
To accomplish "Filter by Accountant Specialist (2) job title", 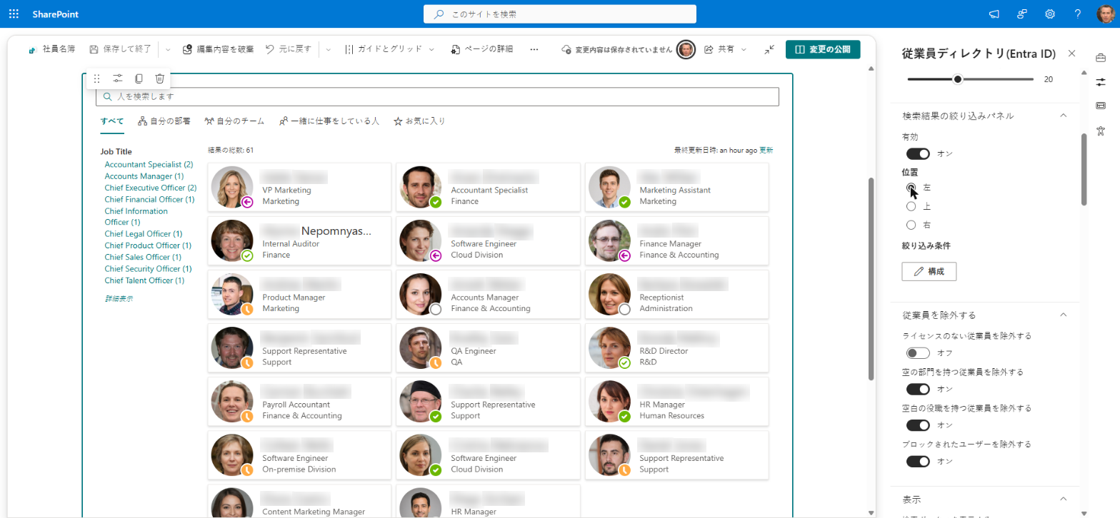I will click(149, 164).
